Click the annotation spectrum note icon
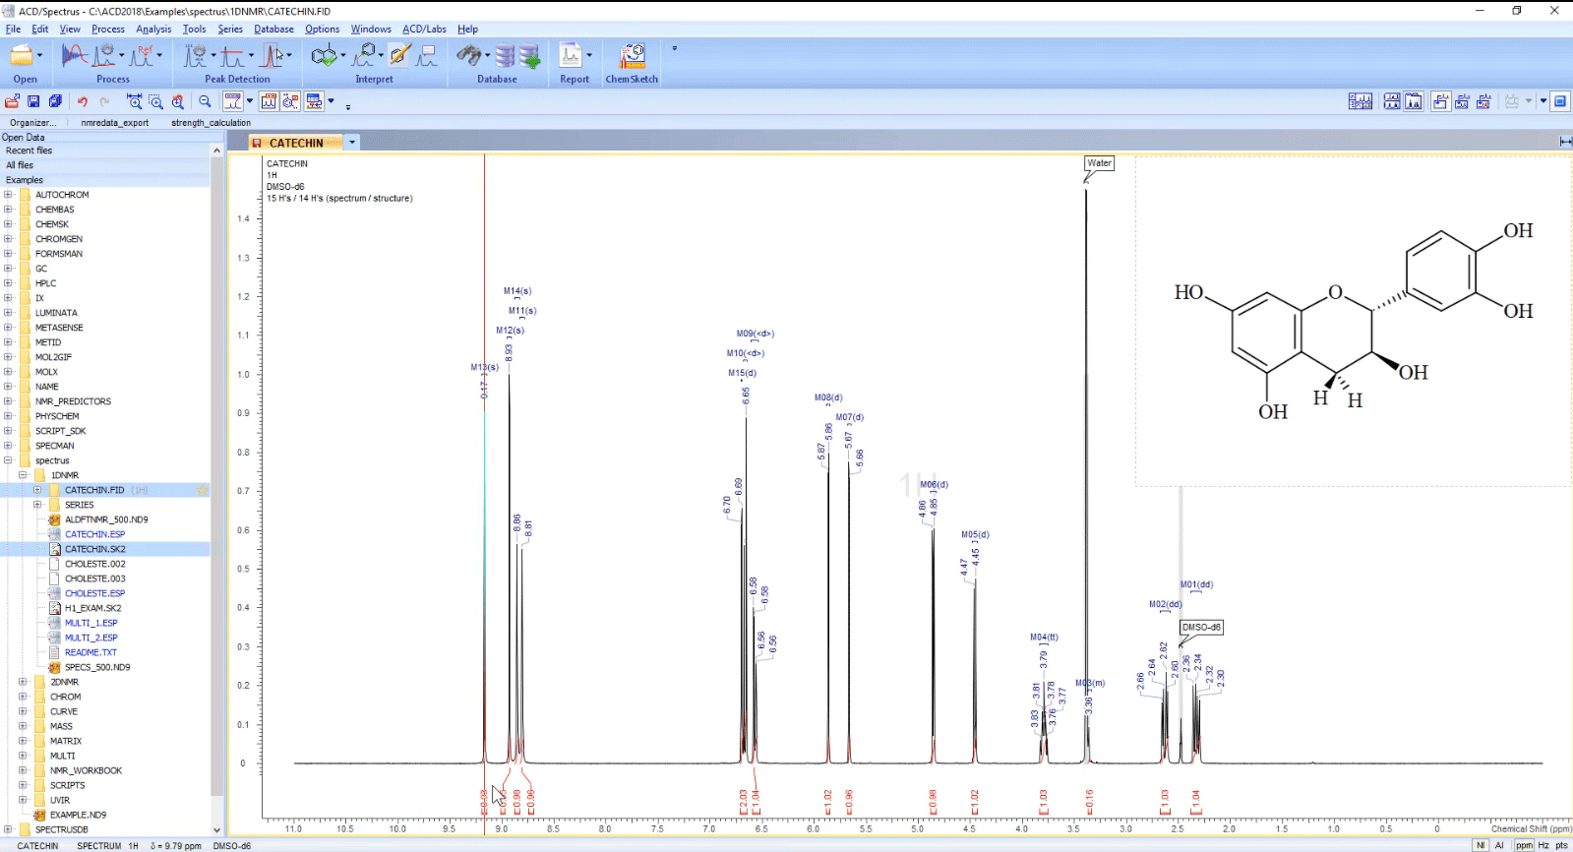The height and width of the screenshot is (852, 1573). coord(427,56)
